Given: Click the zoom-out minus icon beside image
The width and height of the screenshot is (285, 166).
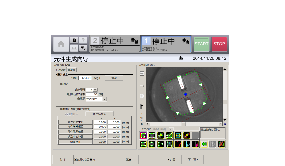Looking at the screenshot, I should (142, 73).
